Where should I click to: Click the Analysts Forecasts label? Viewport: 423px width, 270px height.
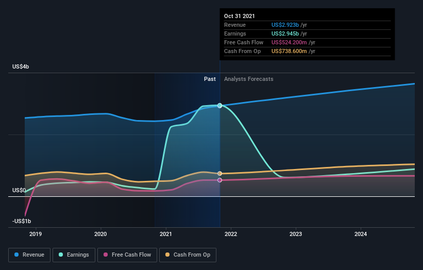tap(249, 79)
